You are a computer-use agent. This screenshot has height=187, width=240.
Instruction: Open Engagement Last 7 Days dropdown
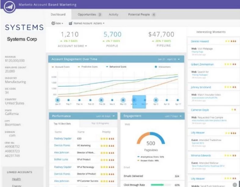pyautogui.click(x=173, y=116)
